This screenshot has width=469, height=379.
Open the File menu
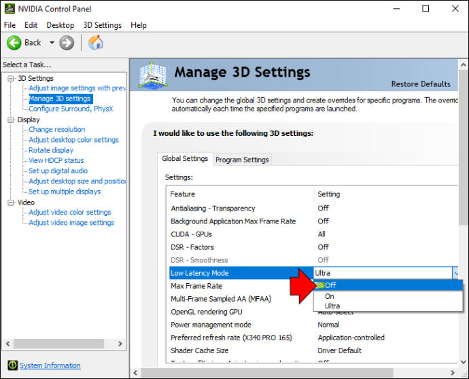click(10, 25)
